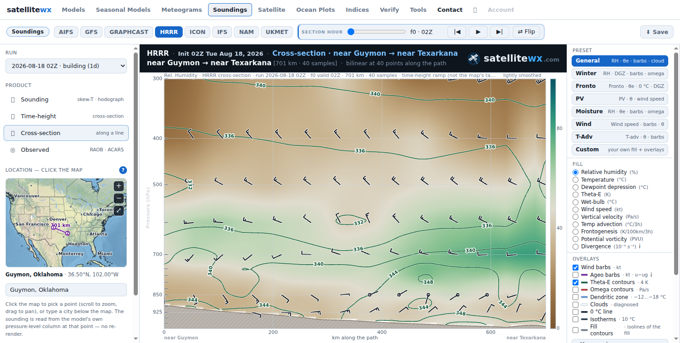Select endpoint marker 1 on the map

[x=53, y=228]
